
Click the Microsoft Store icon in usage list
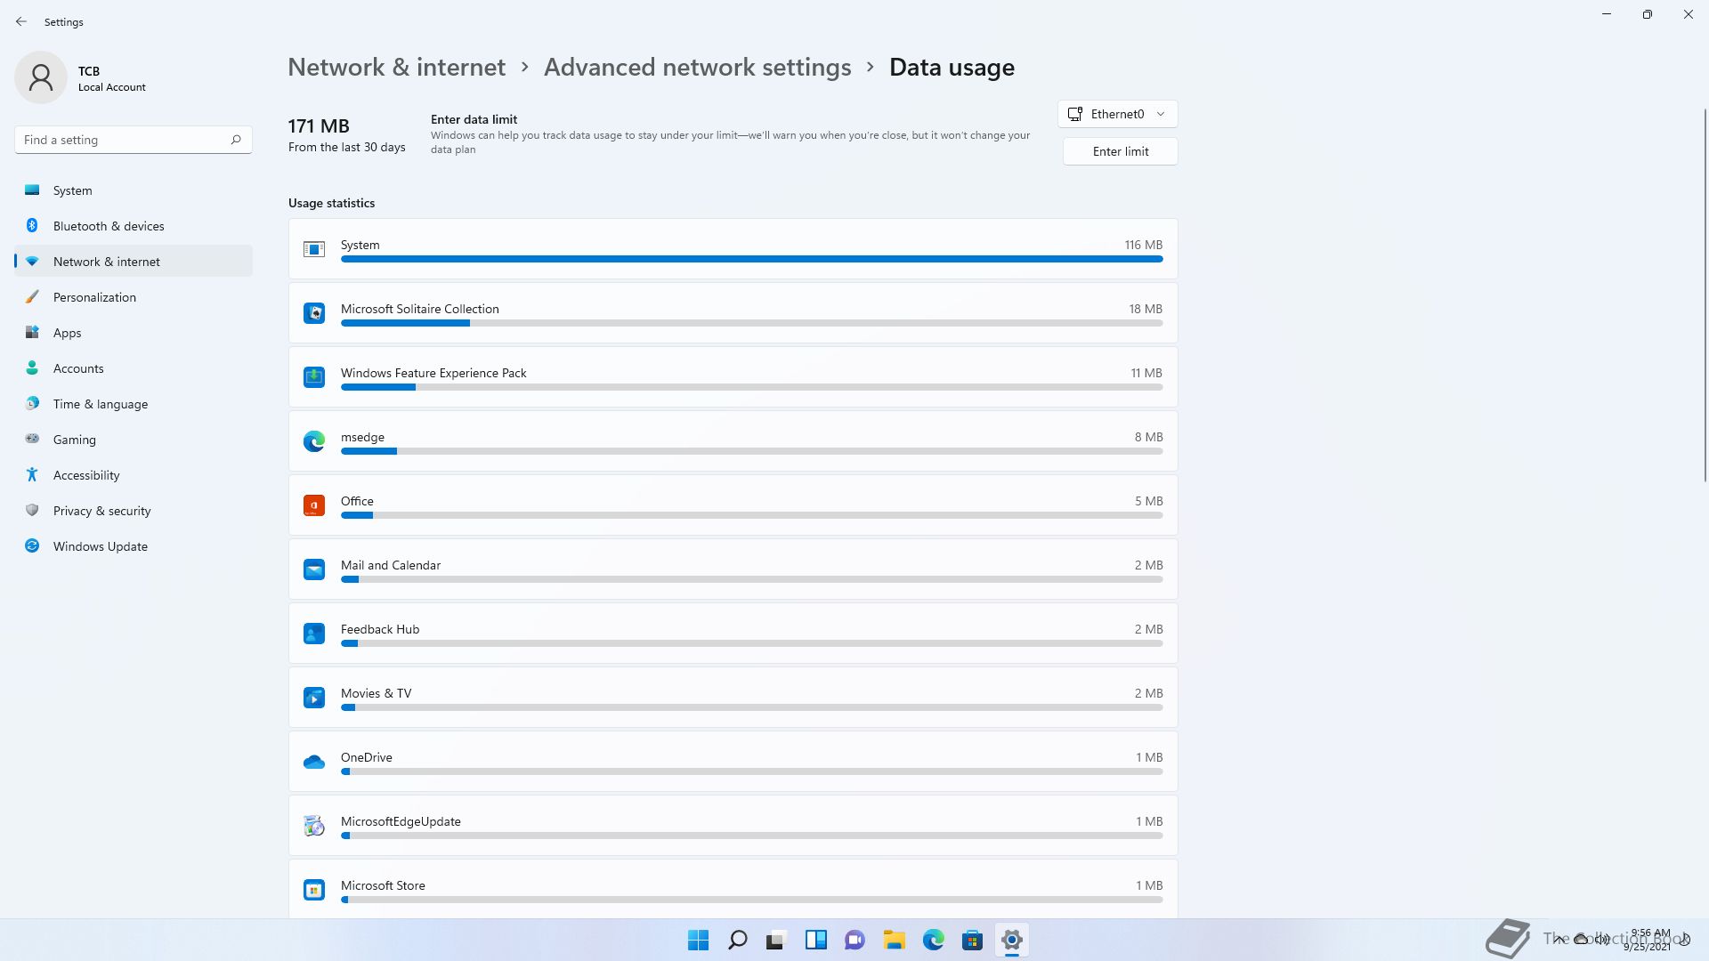click(314, 890)
